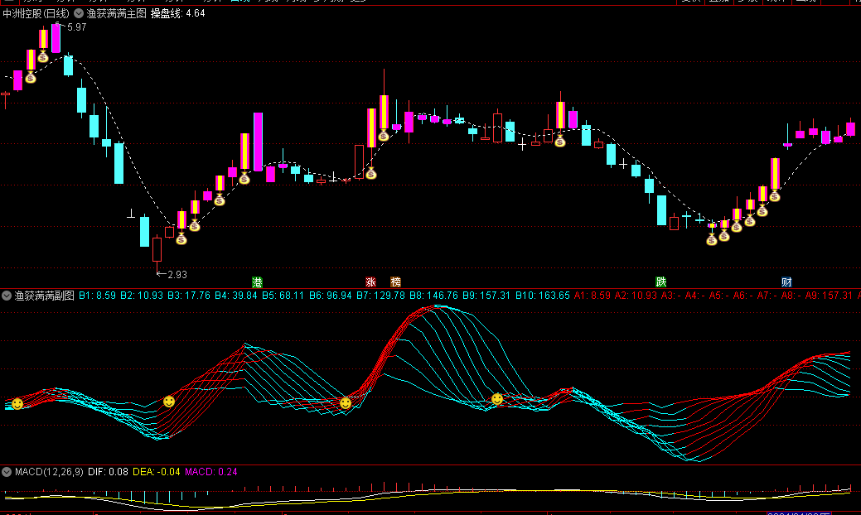861x515 pixels.
Task: Click the third smiley face signal from left
Action: tap(346, 404)
